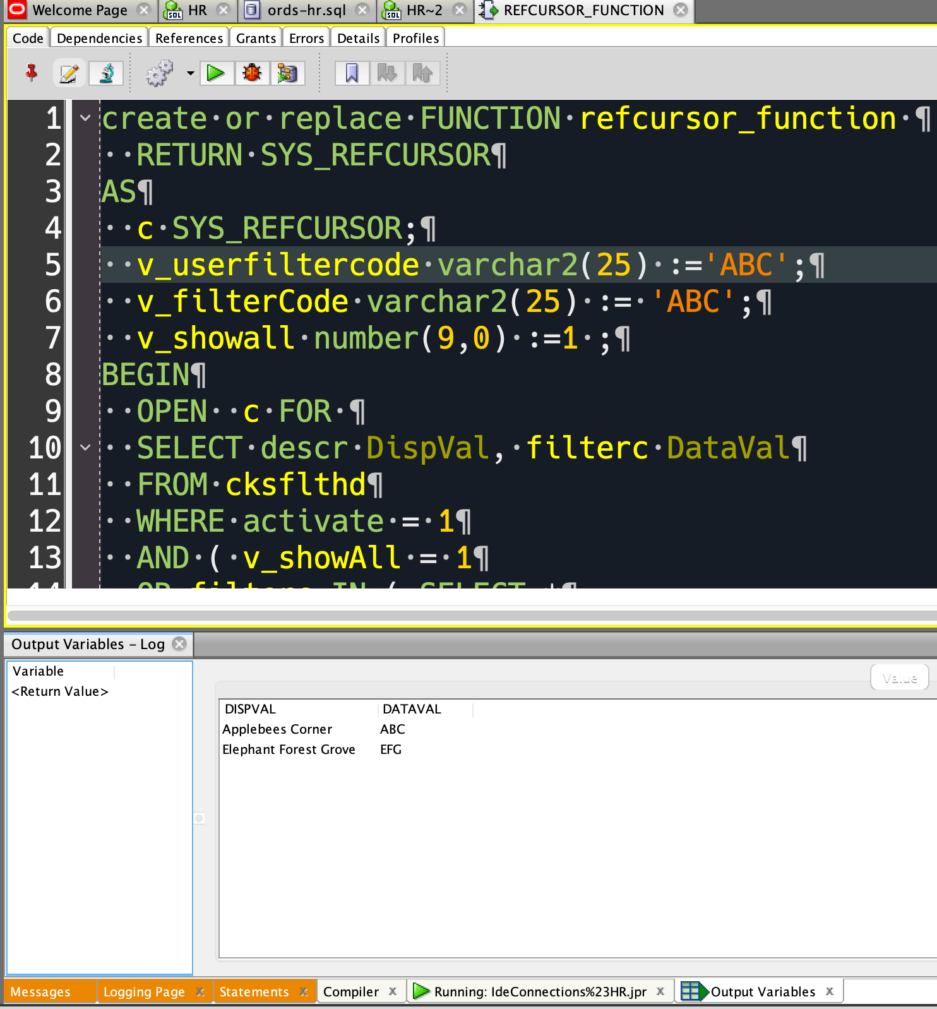
Task: Switch to the Welcome Page tab
Action: (x=80, y=10)
